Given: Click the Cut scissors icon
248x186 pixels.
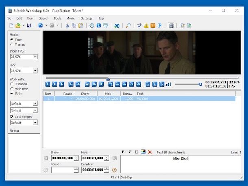Looking at the screenshot, I should [67, 26].
